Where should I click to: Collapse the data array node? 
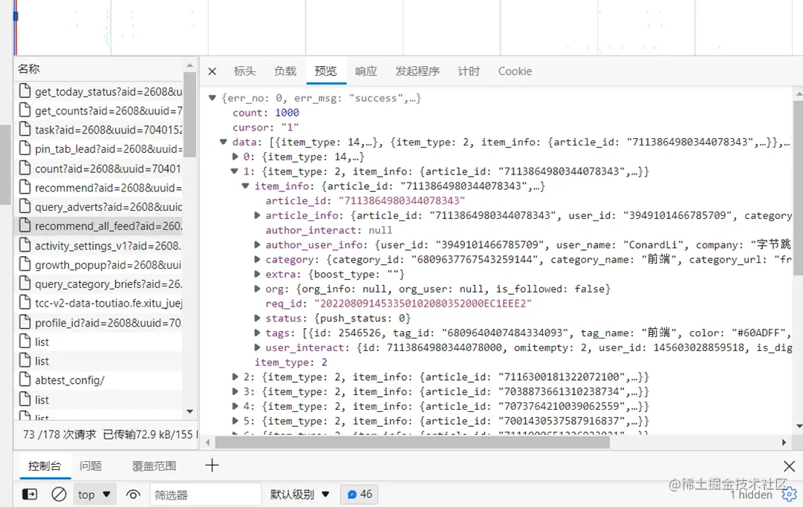point(224,142)
